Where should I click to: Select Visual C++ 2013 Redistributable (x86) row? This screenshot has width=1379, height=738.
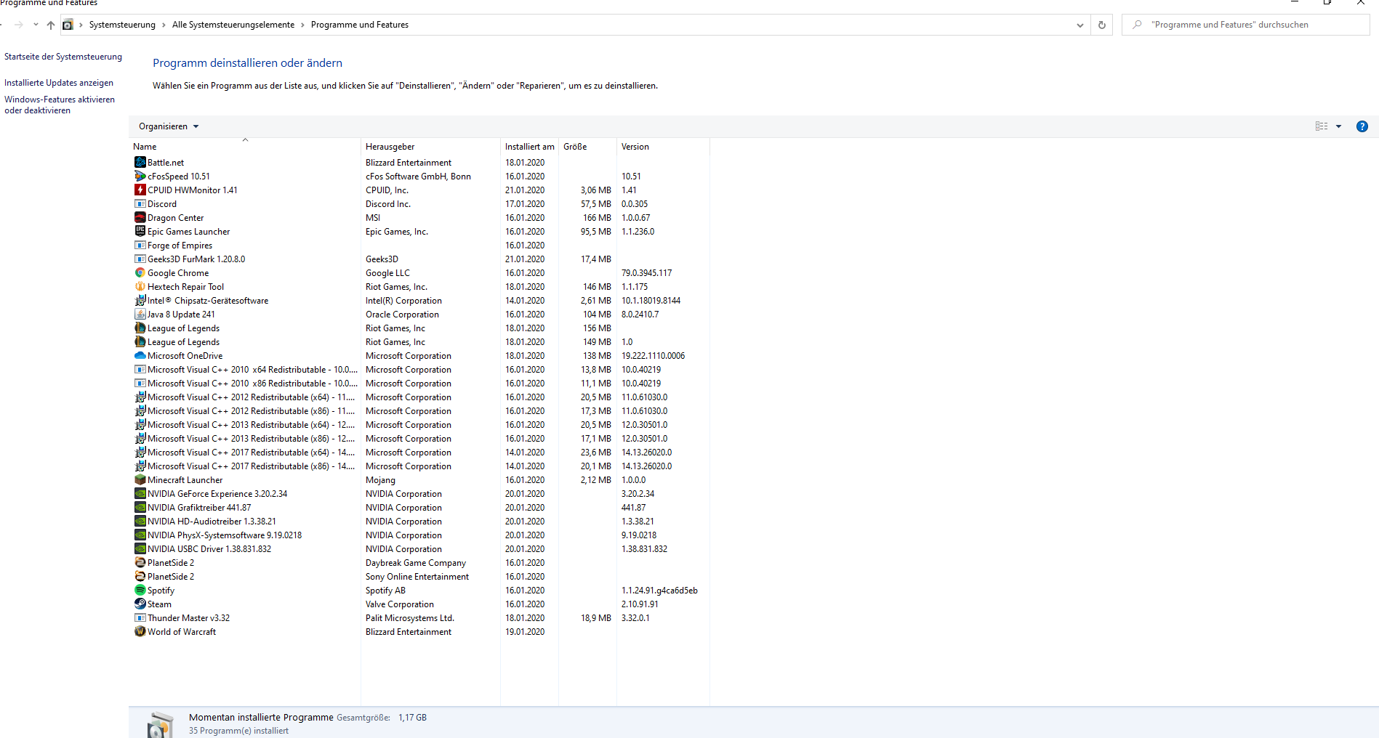pyautogui.click(x=420, y=438)
